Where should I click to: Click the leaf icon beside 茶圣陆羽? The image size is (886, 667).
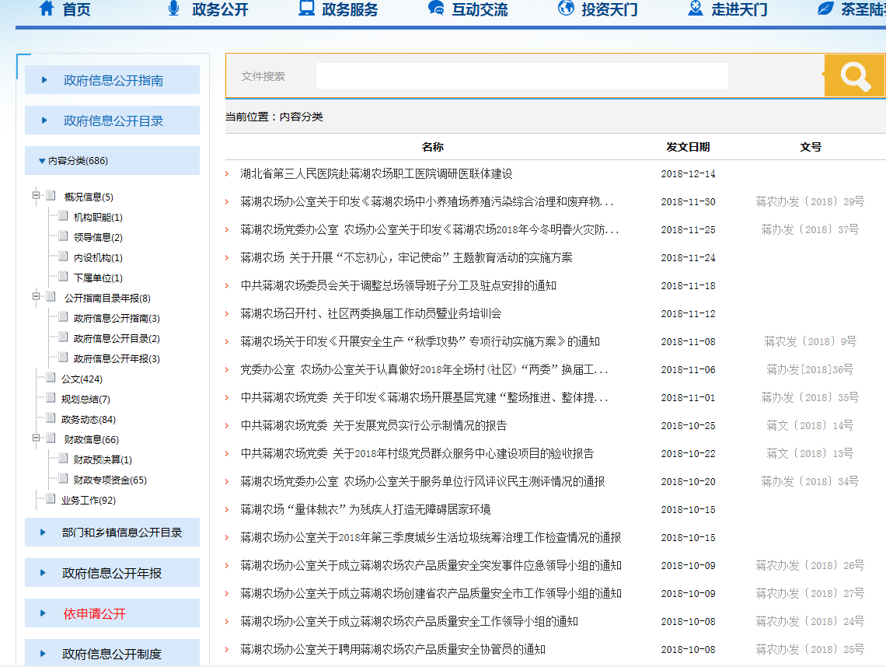click(825, 9)
